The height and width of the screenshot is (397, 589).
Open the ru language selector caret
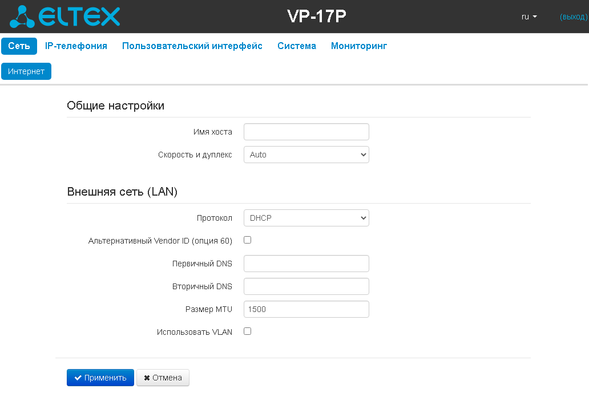[535, 17]
